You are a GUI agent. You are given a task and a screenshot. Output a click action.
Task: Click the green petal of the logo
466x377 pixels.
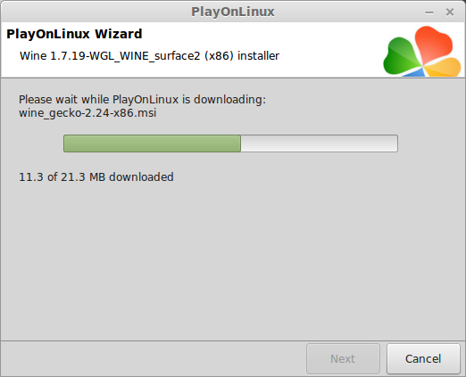tap(401, 56)
